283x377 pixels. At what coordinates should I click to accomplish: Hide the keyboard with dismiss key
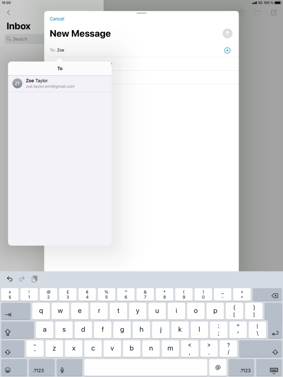tap(273, 370)
